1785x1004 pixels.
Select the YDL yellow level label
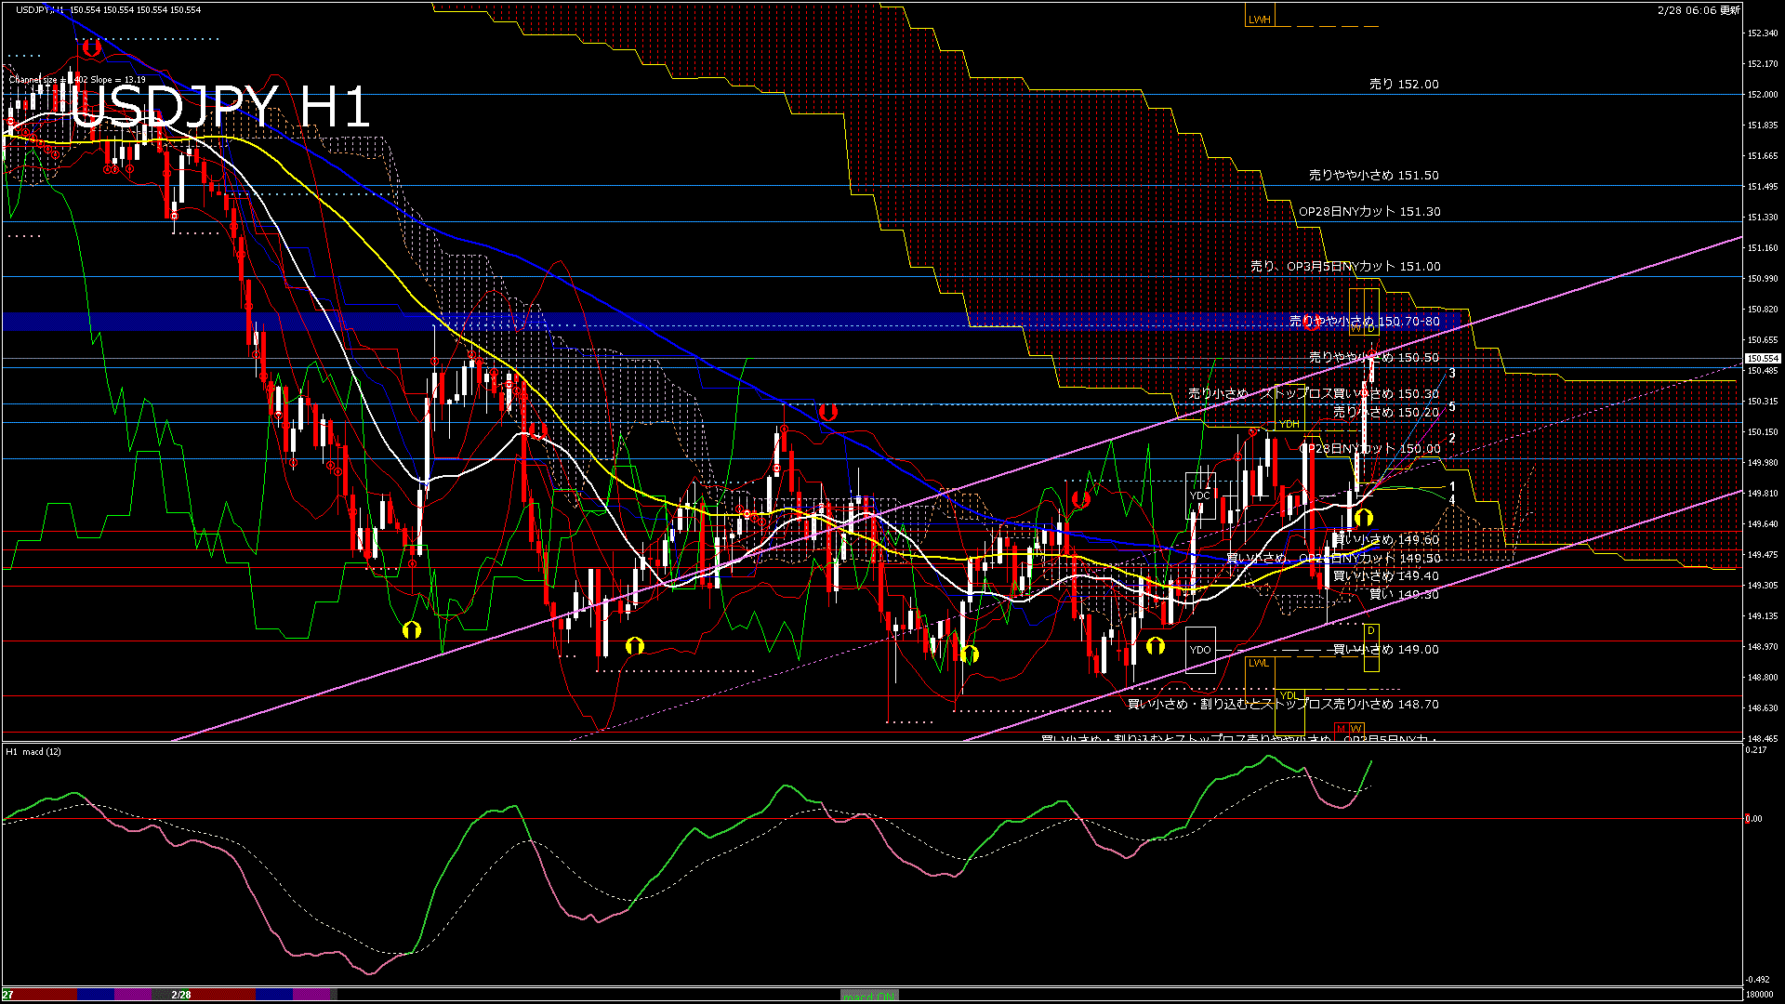click(1289, 695)
